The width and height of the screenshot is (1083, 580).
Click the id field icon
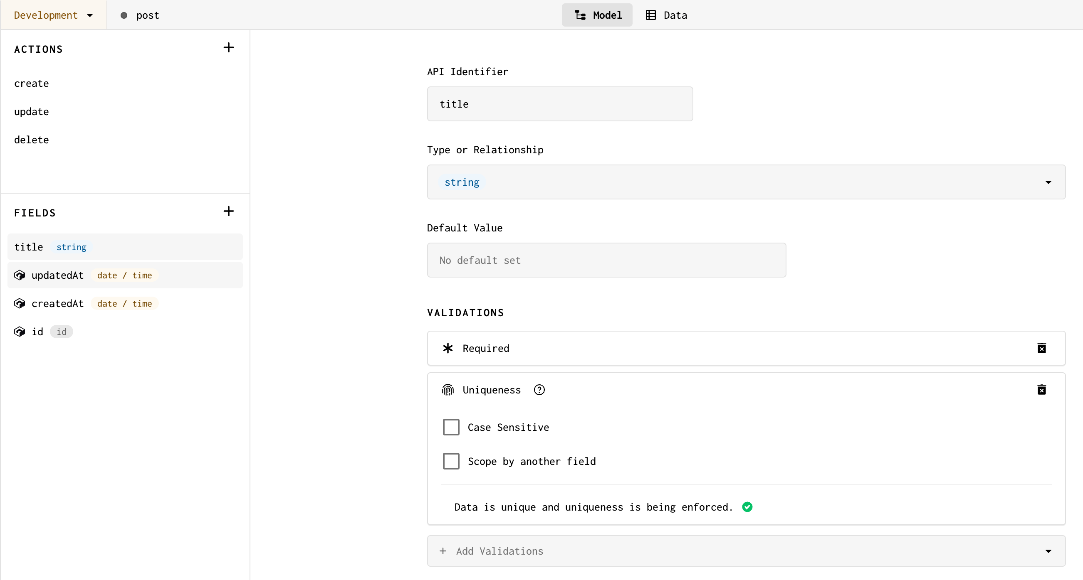[x=20, y=331]
